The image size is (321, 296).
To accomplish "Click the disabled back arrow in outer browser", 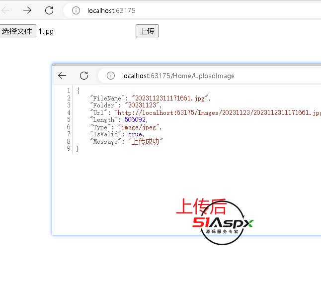I will (5, 10).
